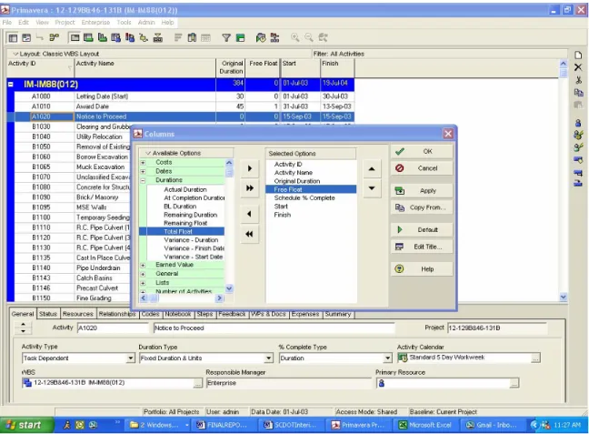589x434 pixels.
Task: Click the Activity Name input field
Action: tap(274, 328)
